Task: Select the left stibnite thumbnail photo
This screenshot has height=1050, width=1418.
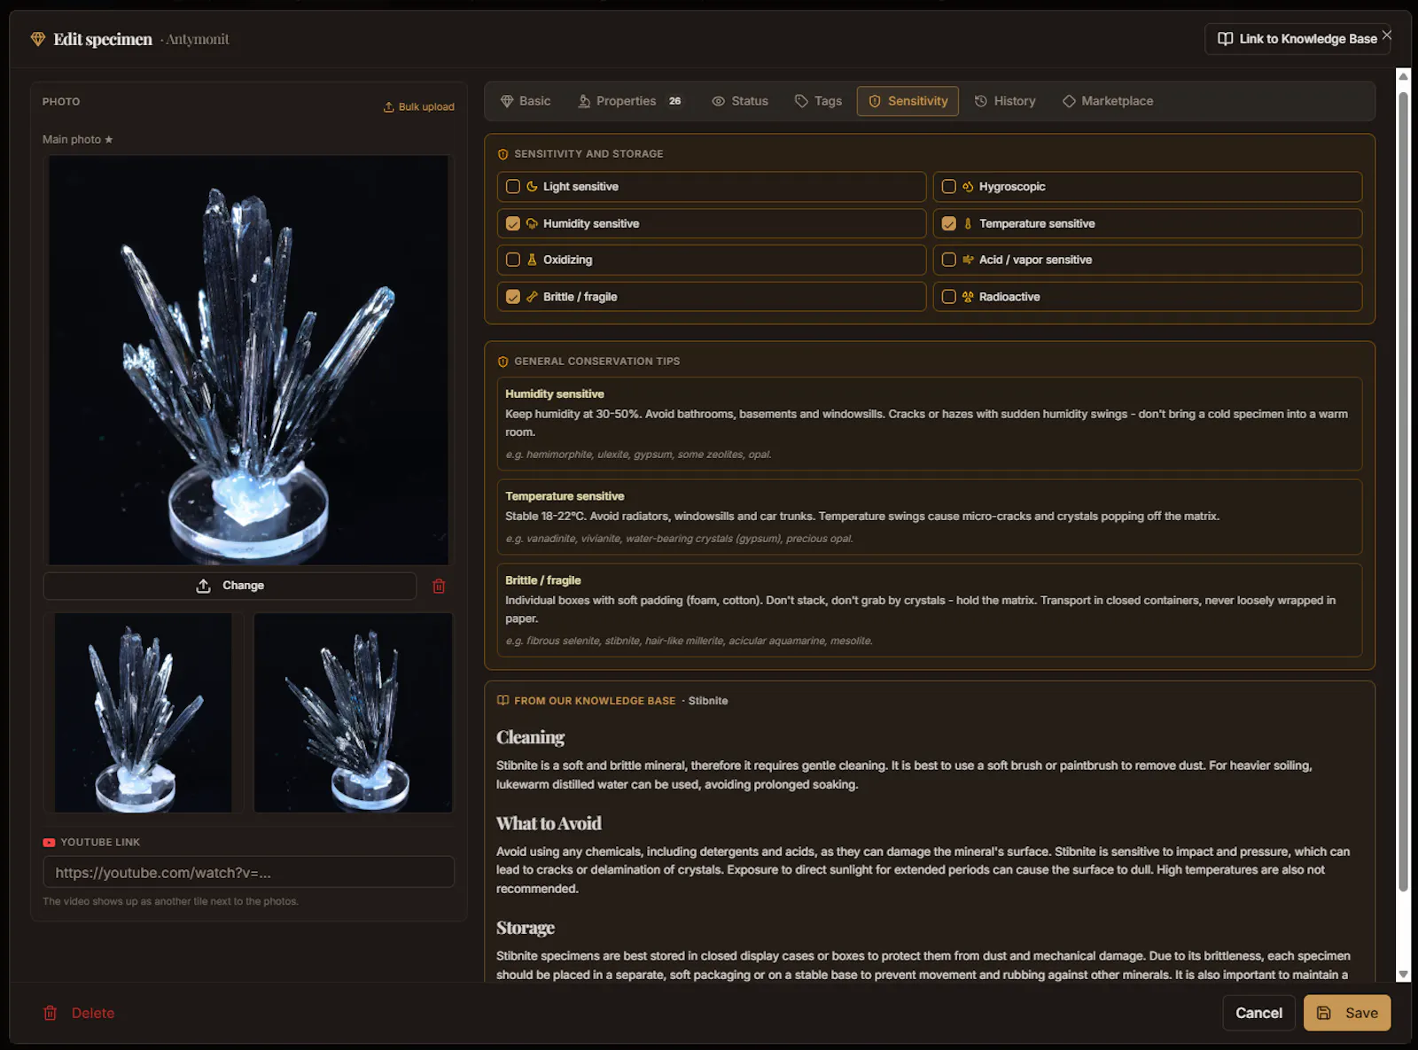Action: tap(144, 712)
